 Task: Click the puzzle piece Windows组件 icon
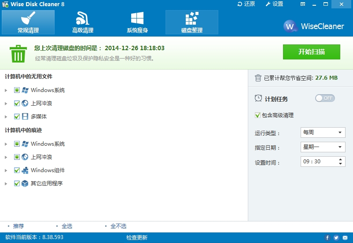[x=25, y=170]
